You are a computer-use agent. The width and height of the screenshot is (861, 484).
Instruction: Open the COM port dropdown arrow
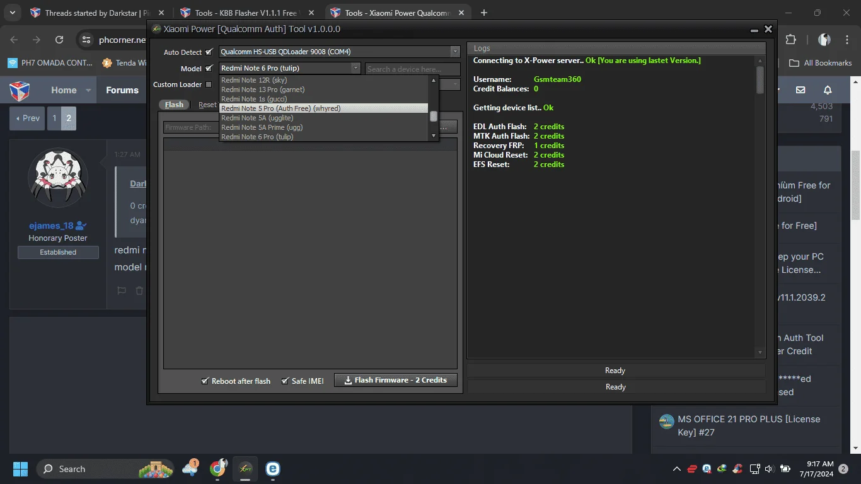coord(455,52)
